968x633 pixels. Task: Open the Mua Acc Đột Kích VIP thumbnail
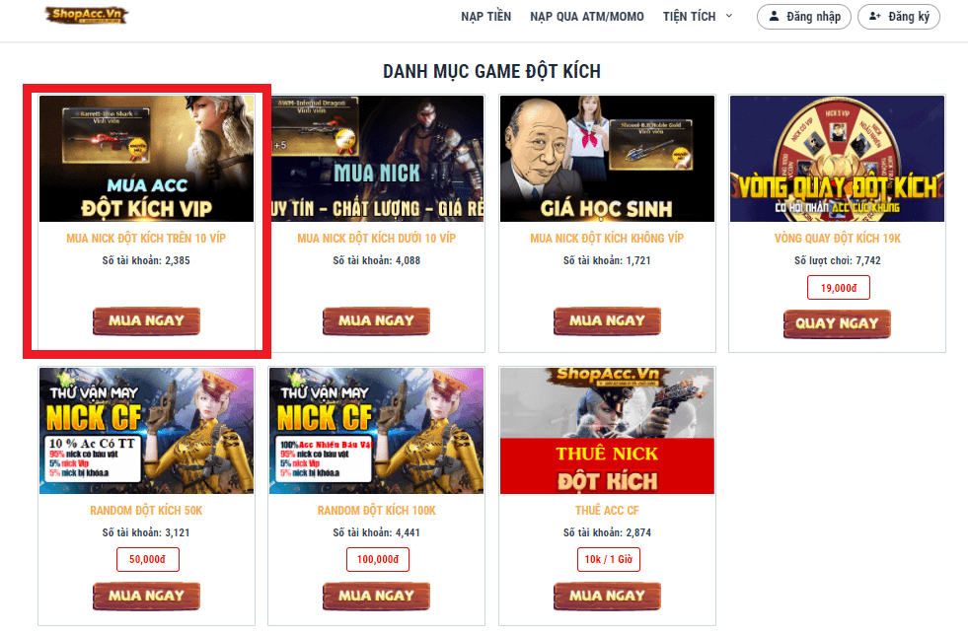pyautogui.click(x=146, y=159)
